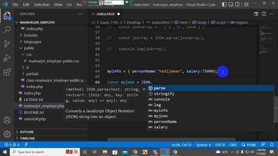Open customize layout icon

(x=246, y=4)
